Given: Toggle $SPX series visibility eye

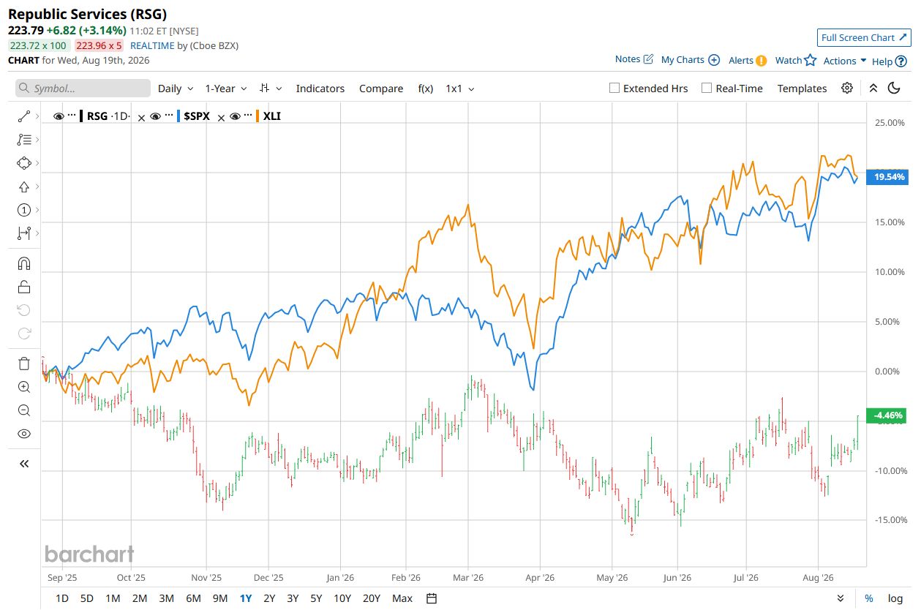Looking at the screenshot, I should [155, 116].
